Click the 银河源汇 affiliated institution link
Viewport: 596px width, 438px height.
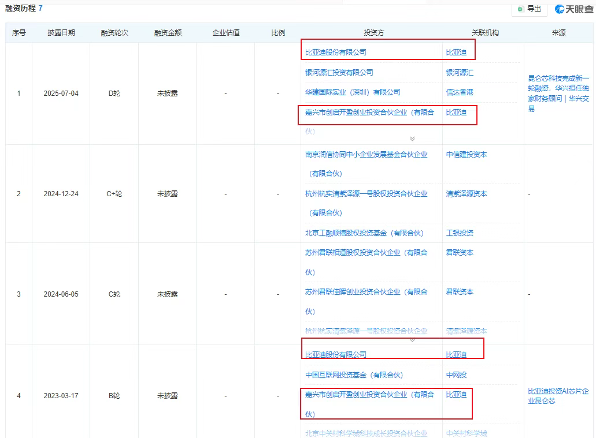tap(460, 72)
